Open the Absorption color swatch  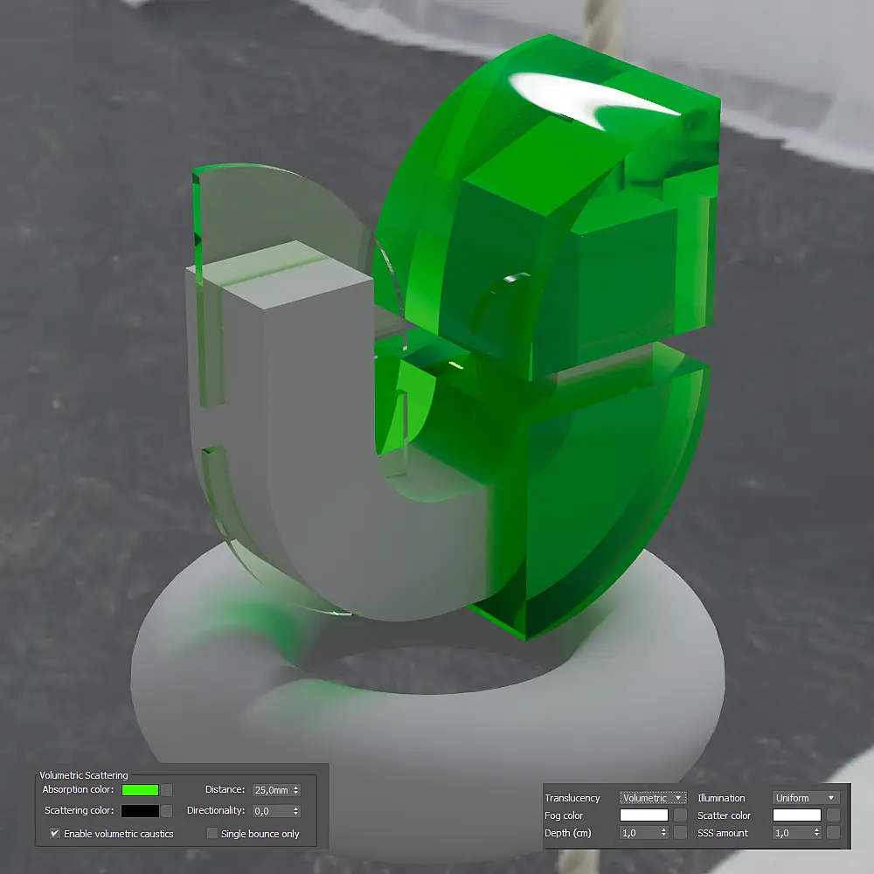coord(140,790)
